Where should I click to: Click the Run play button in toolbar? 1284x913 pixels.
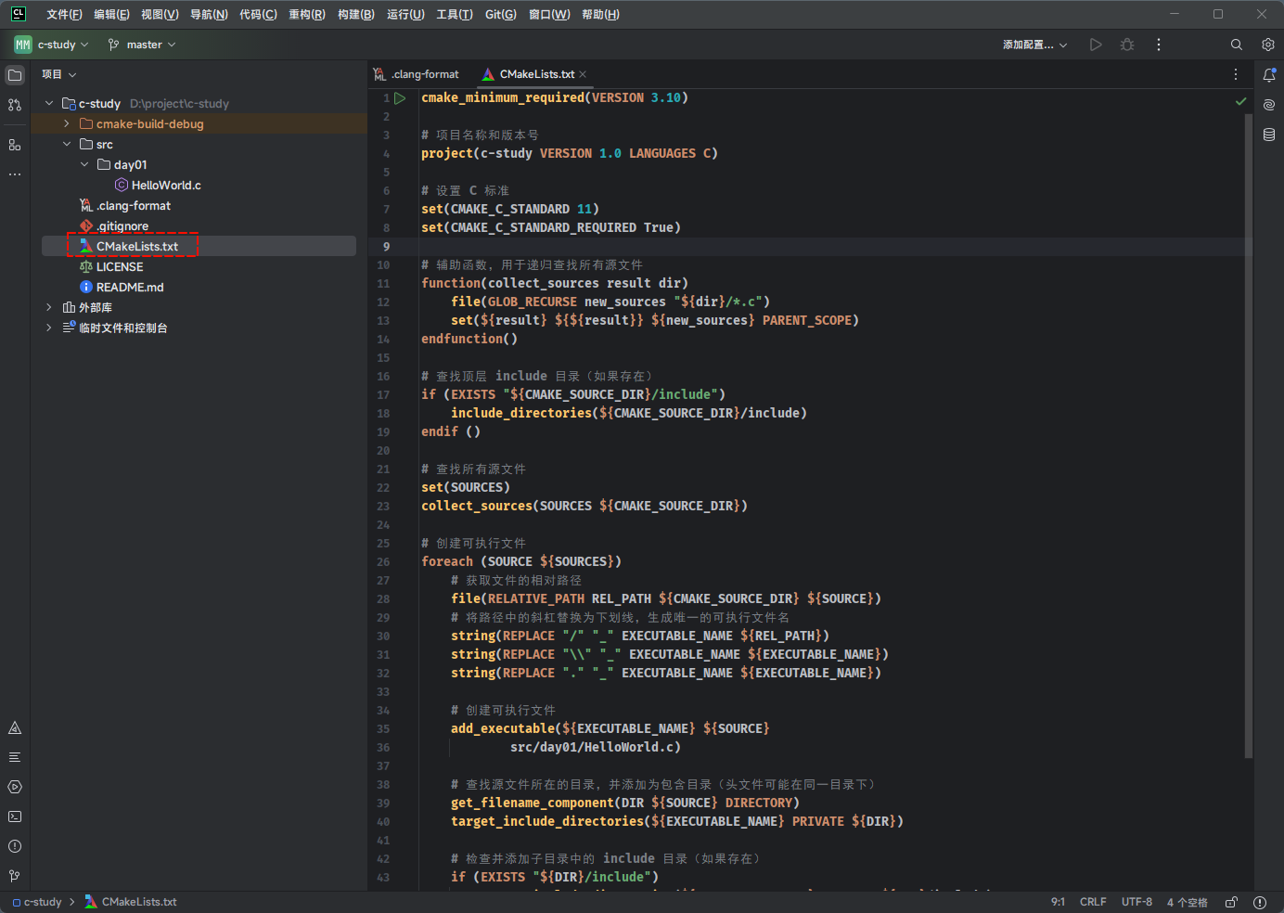coord(1096,45)
